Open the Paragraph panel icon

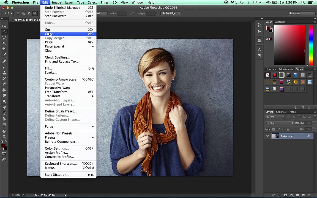tap(260, 55)
